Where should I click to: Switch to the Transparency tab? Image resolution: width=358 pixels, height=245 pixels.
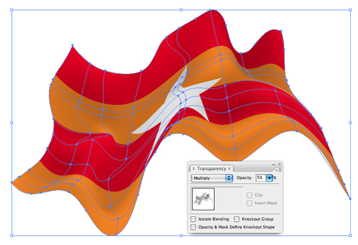tap(211, 169)
